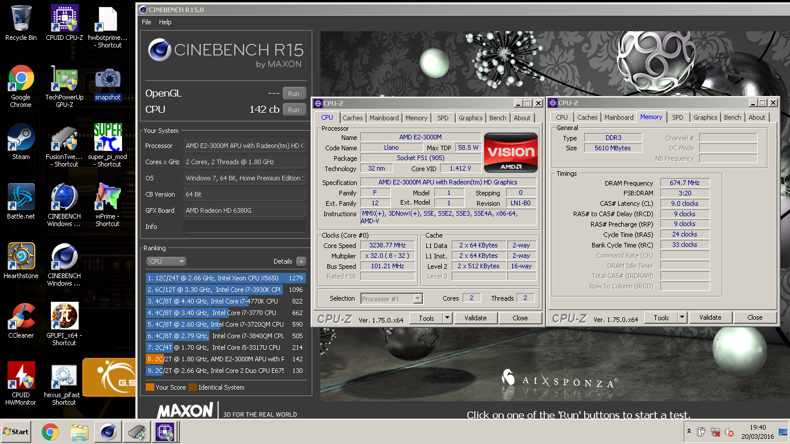Open Graphics tab in right CPU-Z
790x444 pixels.
tap(706, 117)
